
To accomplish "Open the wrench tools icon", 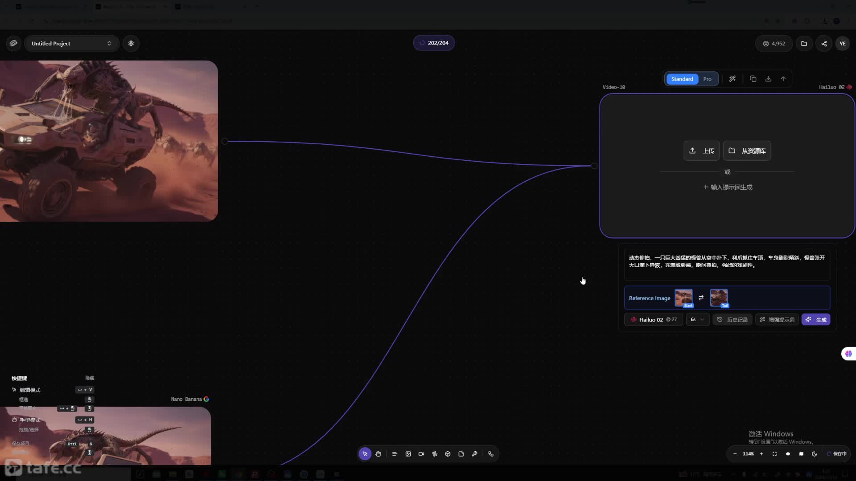I will click(x=474, y=454).
